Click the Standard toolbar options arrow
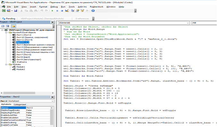This screenshot has width=217, height=127. pyautogui.click(x=136, y=11)
